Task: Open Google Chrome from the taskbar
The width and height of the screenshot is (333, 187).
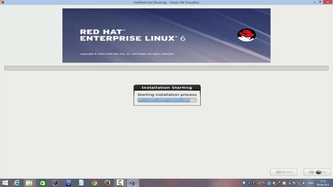Action: click(x=94, y=183)
